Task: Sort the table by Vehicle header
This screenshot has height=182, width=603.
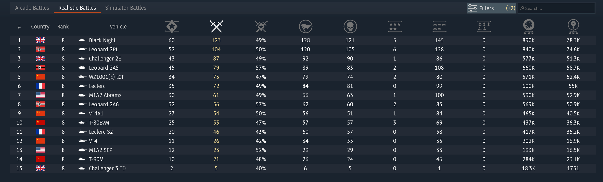Action: coord(118,27)
